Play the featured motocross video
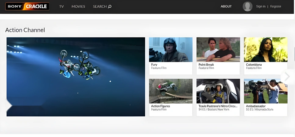This screenshot has height=137, width=295. pos(76,77)
